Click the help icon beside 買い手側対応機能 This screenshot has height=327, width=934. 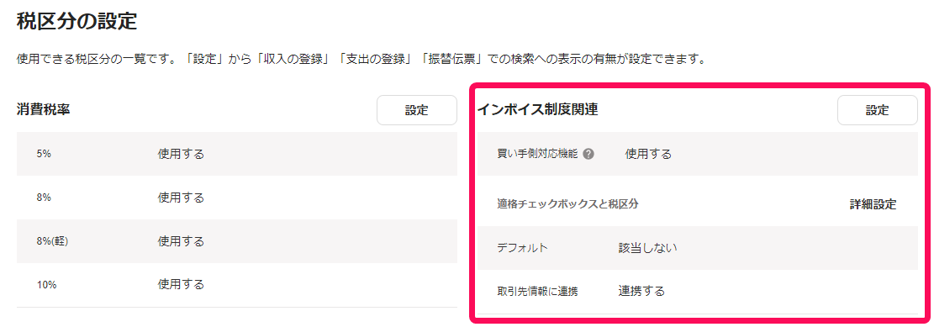pyautogui.click(x=588, y=155)
